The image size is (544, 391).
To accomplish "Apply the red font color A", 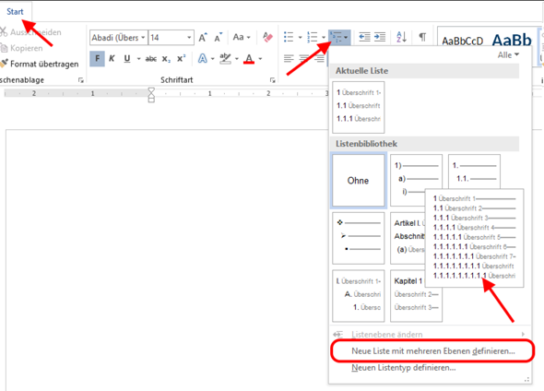I will point(249,59).
